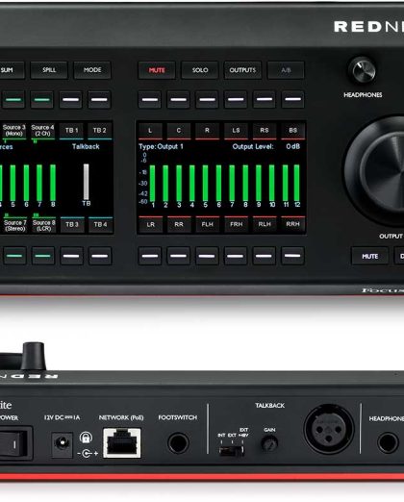Select the BS speaker label on screen
The width and height of the screenshot is (404, 502).
[293, 131]
